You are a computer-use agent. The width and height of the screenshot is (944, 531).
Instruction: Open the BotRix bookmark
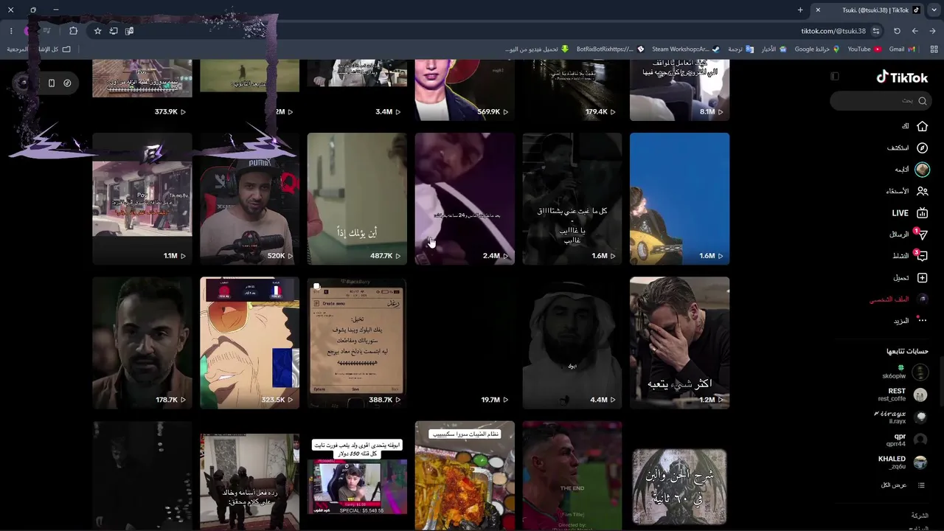point(611,49)
